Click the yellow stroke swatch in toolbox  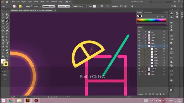(x=6, y=64)
